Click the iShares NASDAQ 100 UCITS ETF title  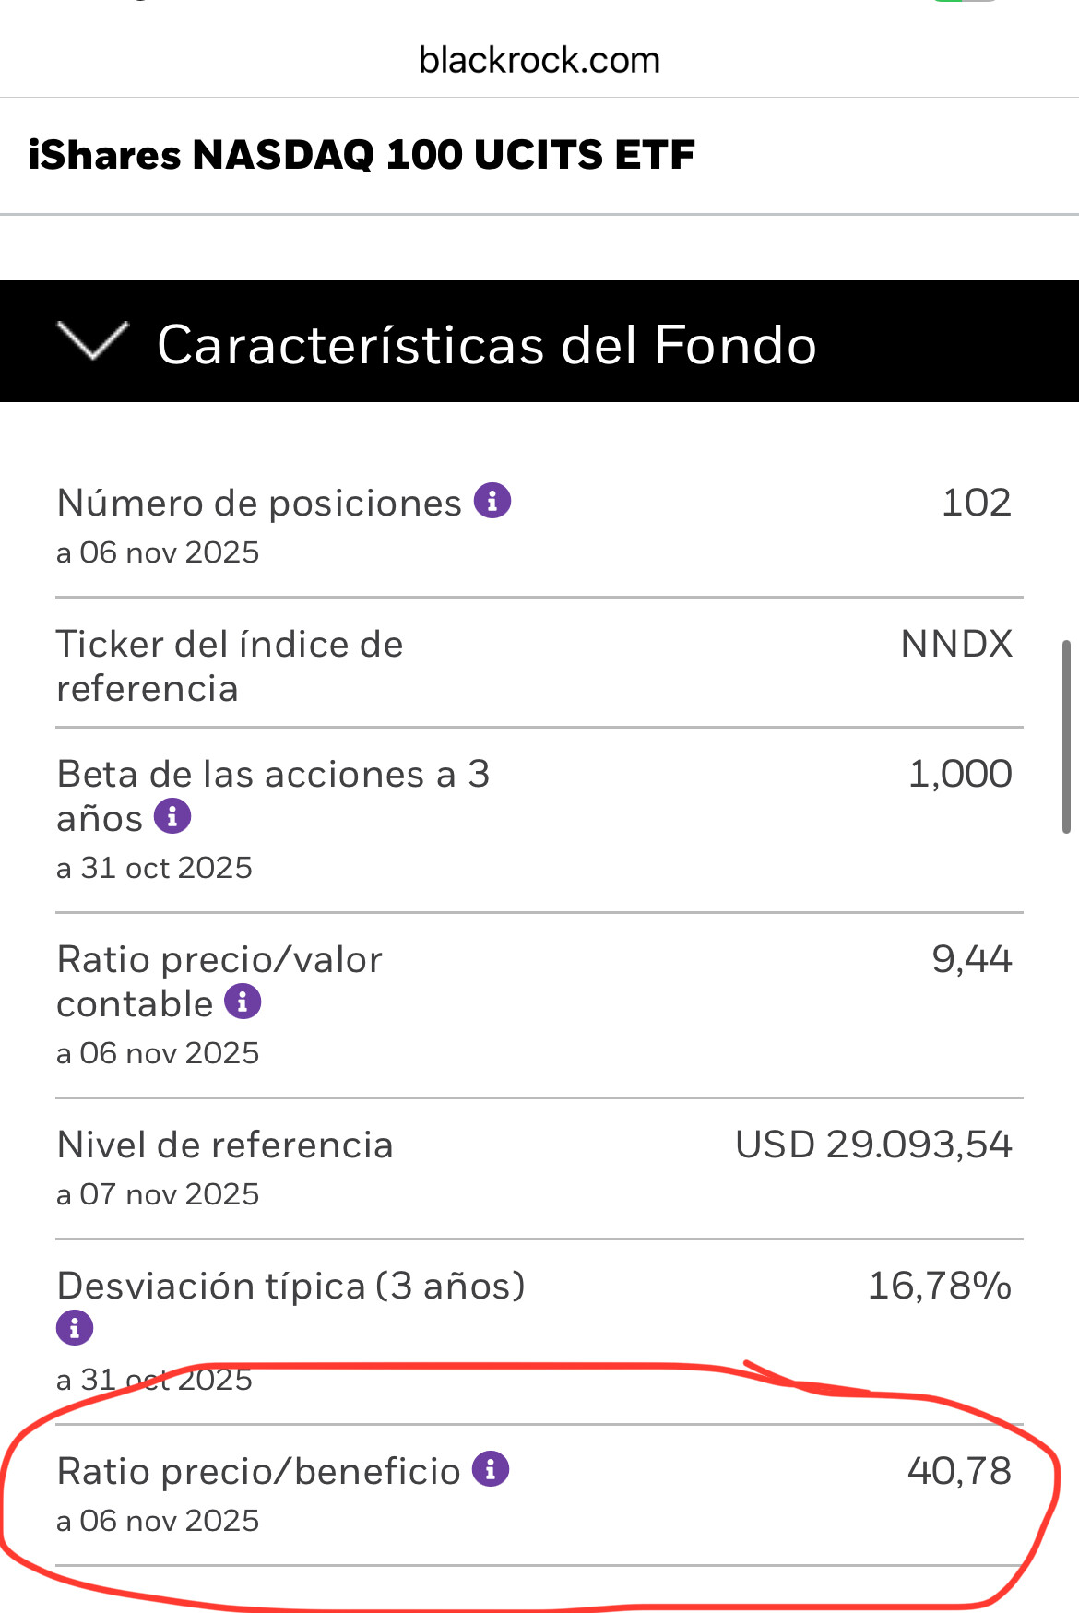(362, 155)
